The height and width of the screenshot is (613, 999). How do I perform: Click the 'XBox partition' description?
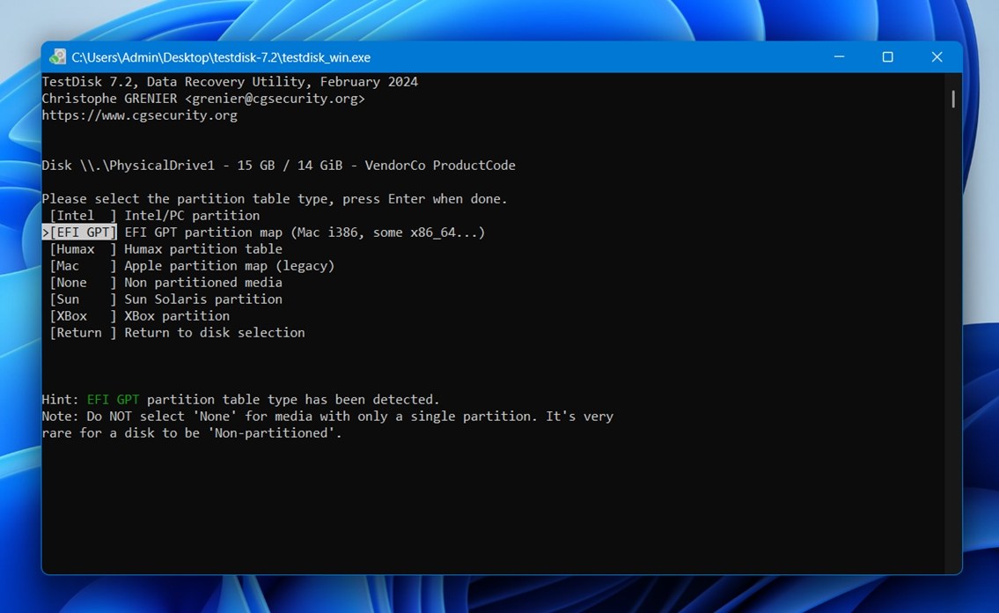[177, 315]
